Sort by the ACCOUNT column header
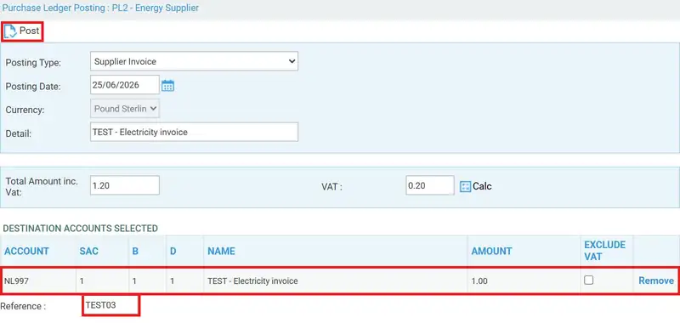Image resolution: width=680 pixels, height=323 pixels. point(27,251)
